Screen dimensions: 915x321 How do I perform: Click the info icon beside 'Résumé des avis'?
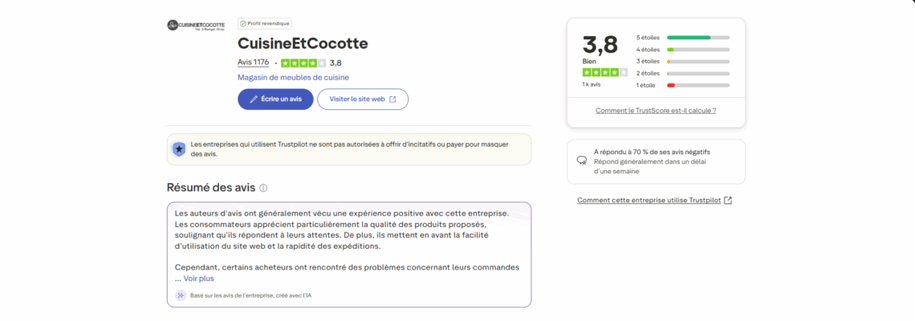pos(263,188)
